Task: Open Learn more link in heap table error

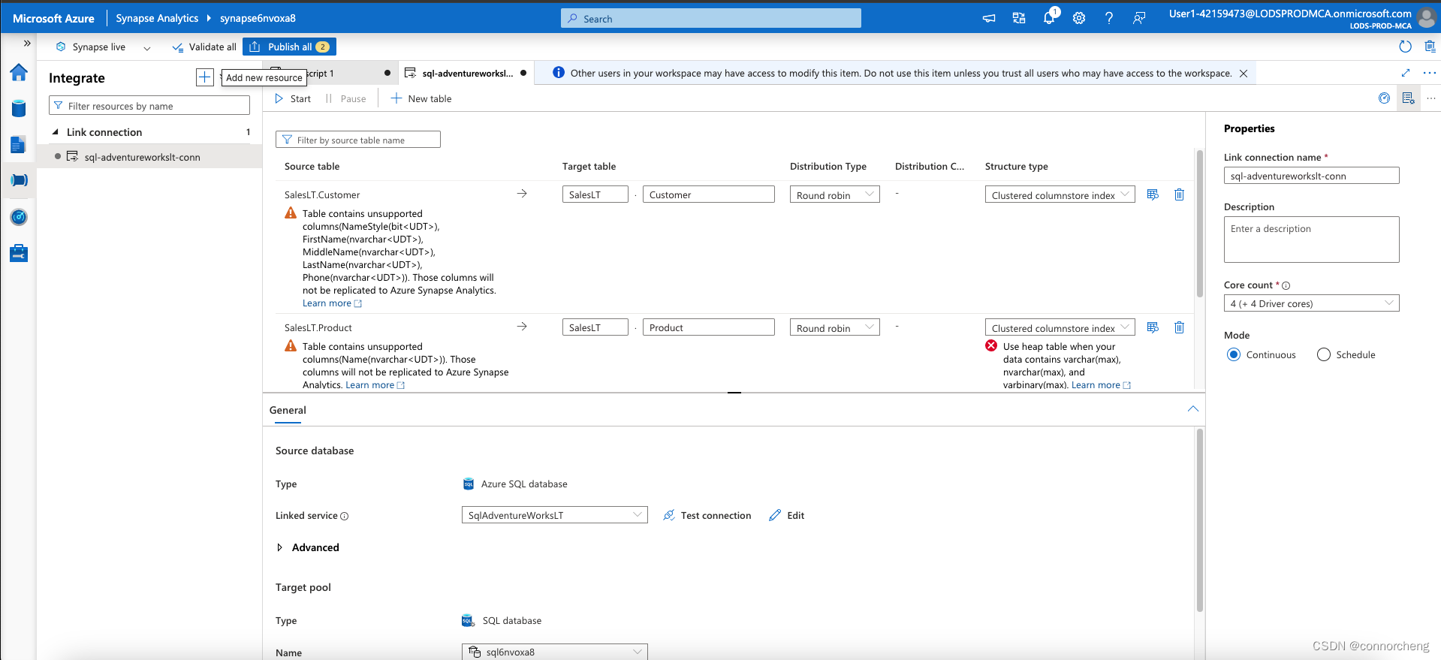Action: pyautogui.click(x=1101, y=385)
